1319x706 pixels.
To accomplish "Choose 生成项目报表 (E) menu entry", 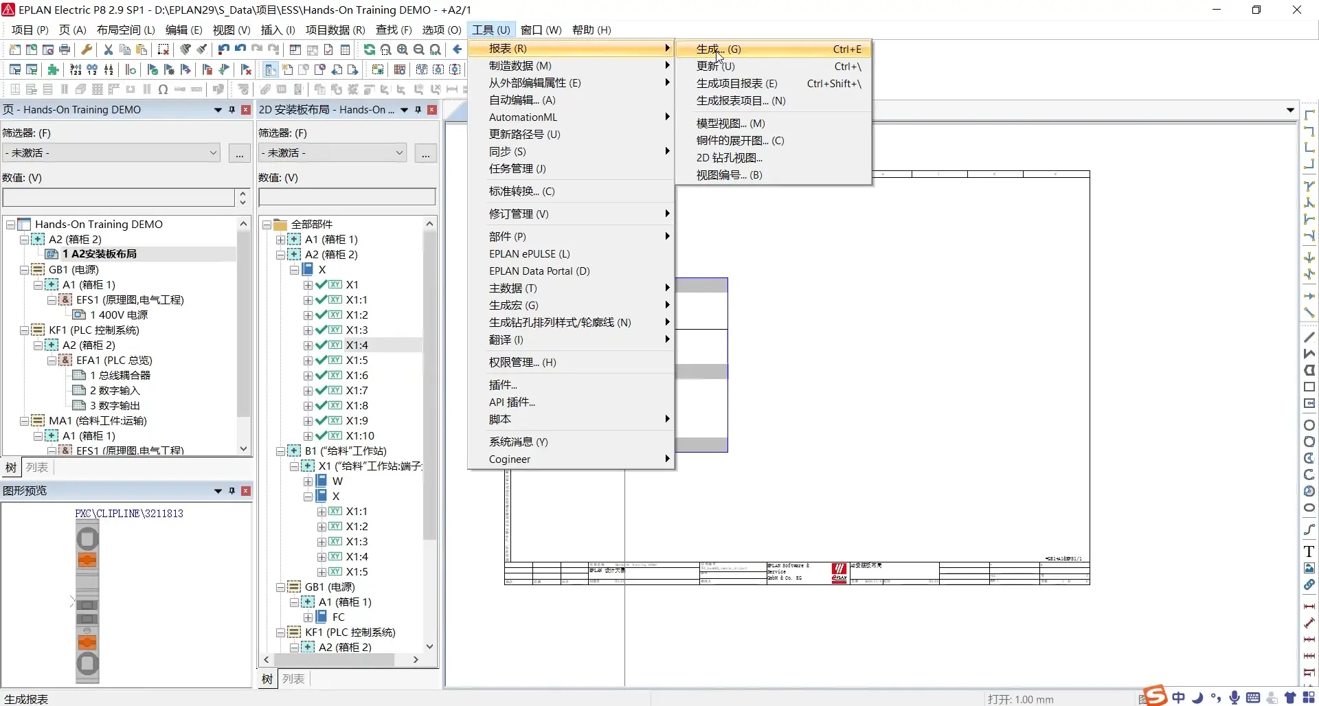I will pyautogui.click(x=774, y=83).
